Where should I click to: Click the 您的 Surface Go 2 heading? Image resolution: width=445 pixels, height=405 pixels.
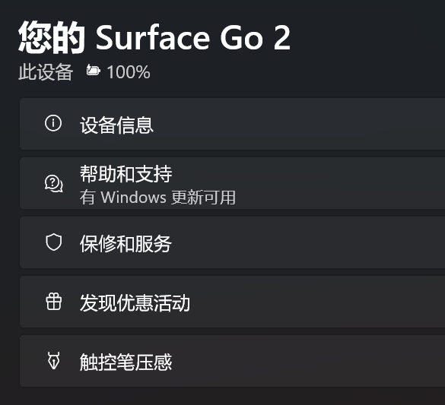(154, 37)
